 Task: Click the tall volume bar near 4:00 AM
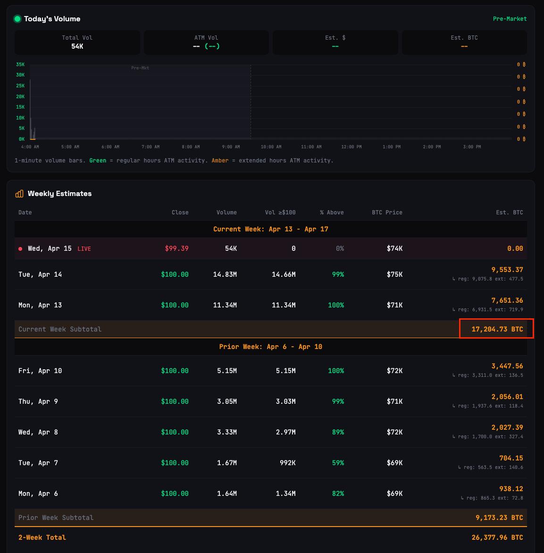(x=30, y=109)
